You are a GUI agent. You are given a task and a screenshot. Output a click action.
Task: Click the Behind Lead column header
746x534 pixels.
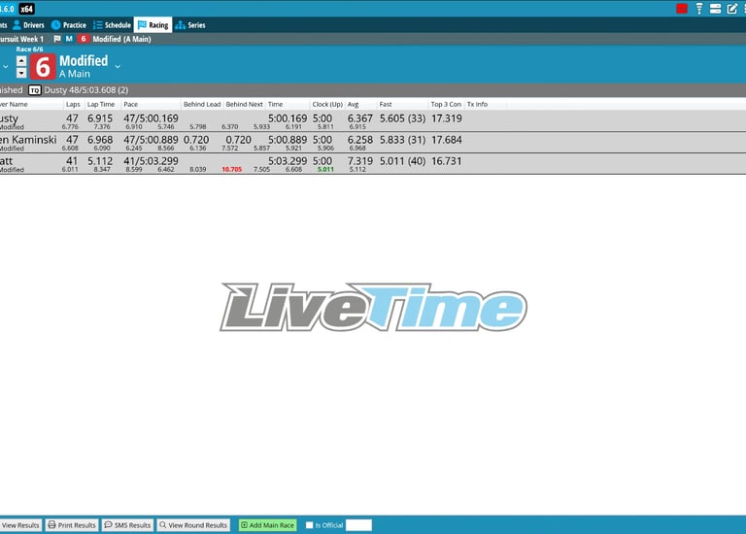tap(202, 104)
